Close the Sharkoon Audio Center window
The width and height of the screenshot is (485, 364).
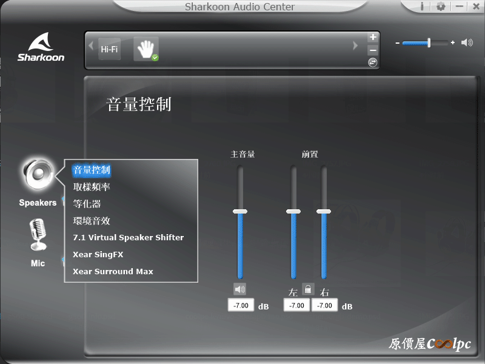pos(477,6)
